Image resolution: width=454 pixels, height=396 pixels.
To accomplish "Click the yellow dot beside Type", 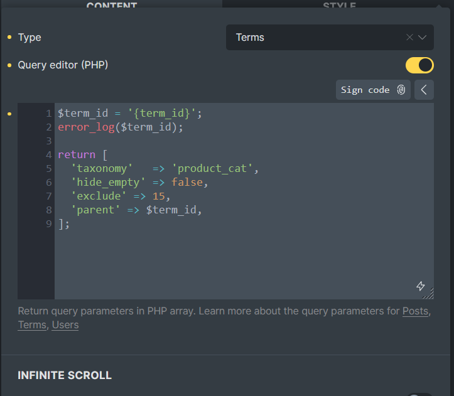I will pyautogui.click(x=9, y=37).
